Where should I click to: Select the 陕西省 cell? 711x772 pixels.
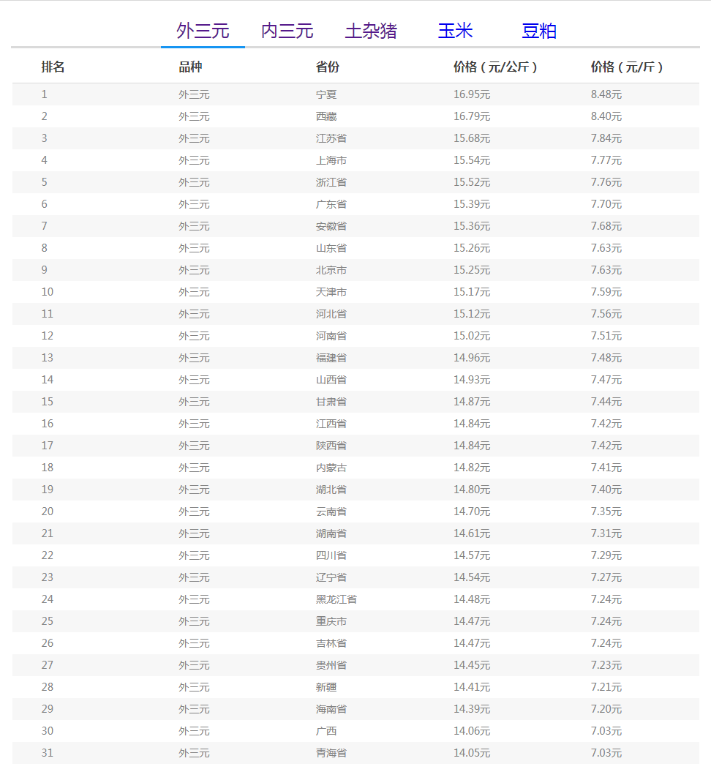click(331, 446)
